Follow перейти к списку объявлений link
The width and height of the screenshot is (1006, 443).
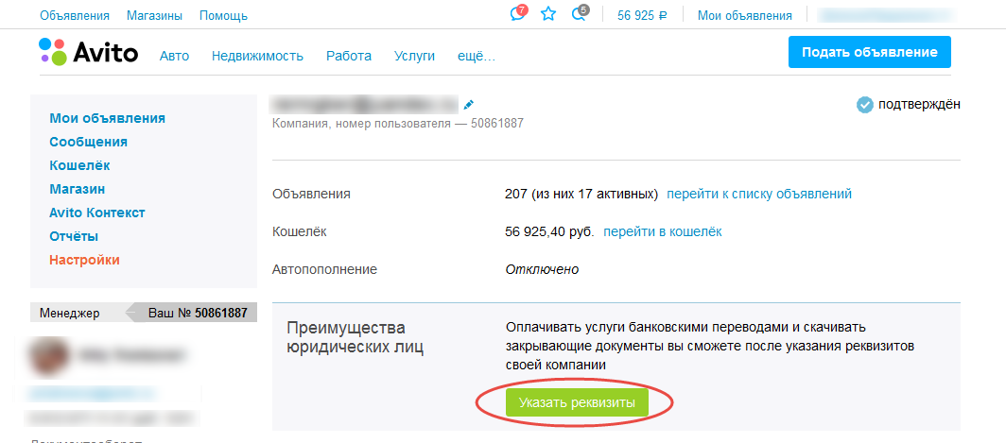(x=759, y=194)
